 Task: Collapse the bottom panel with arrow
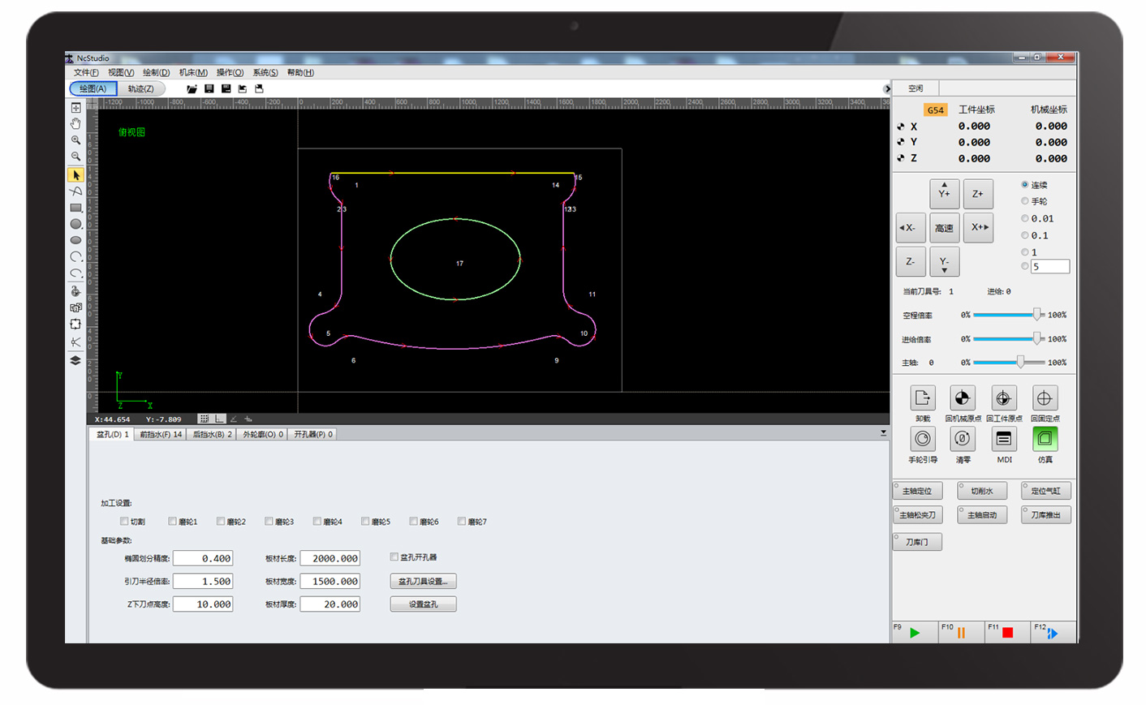(883, 433)
